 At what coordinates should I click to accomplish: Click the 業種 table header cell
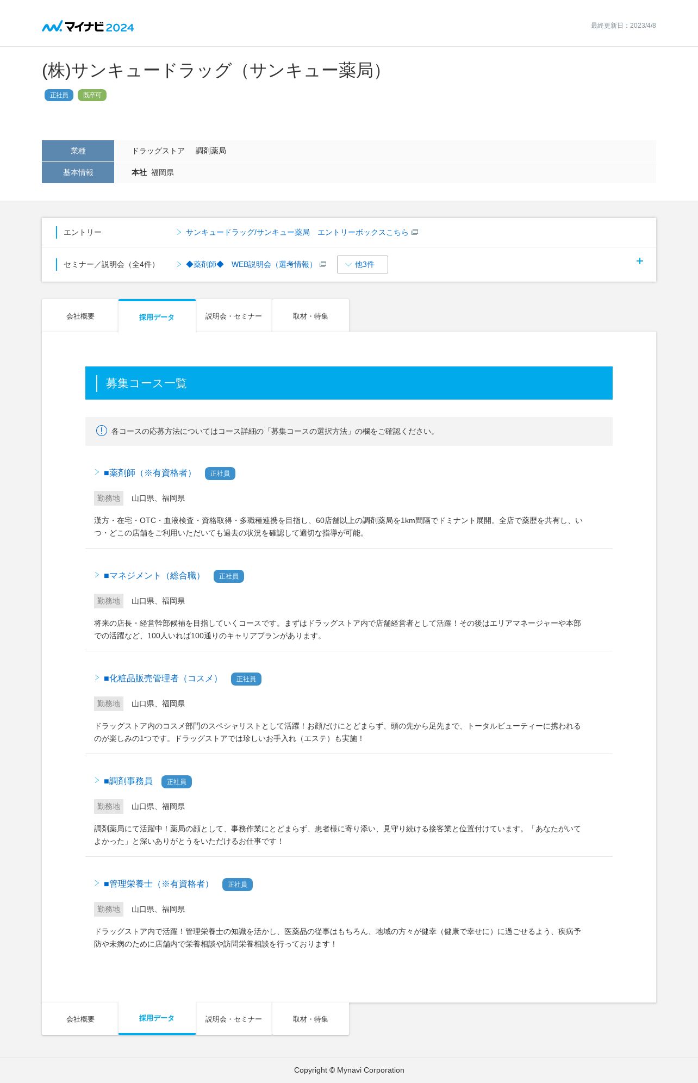[x=78, y=151]
